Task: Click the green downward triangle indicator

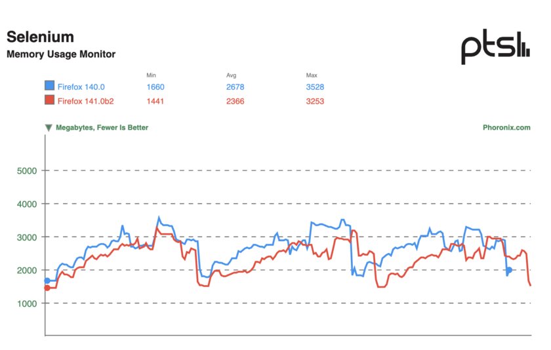Action: (x=49, y=128)
